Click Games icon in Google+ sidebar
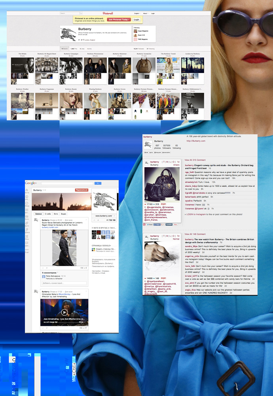 coord(27,236)
